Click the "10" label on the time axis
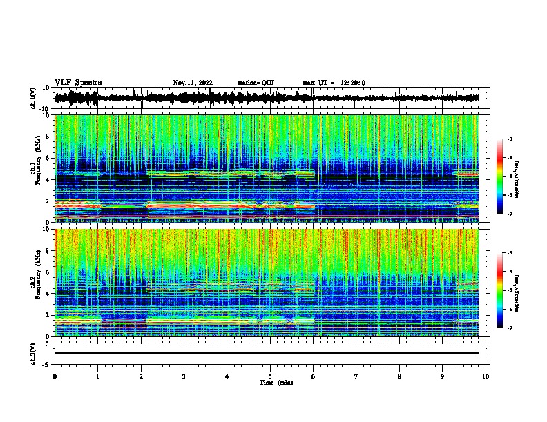This screenshot has height=422, width=547. coord(486,376)
